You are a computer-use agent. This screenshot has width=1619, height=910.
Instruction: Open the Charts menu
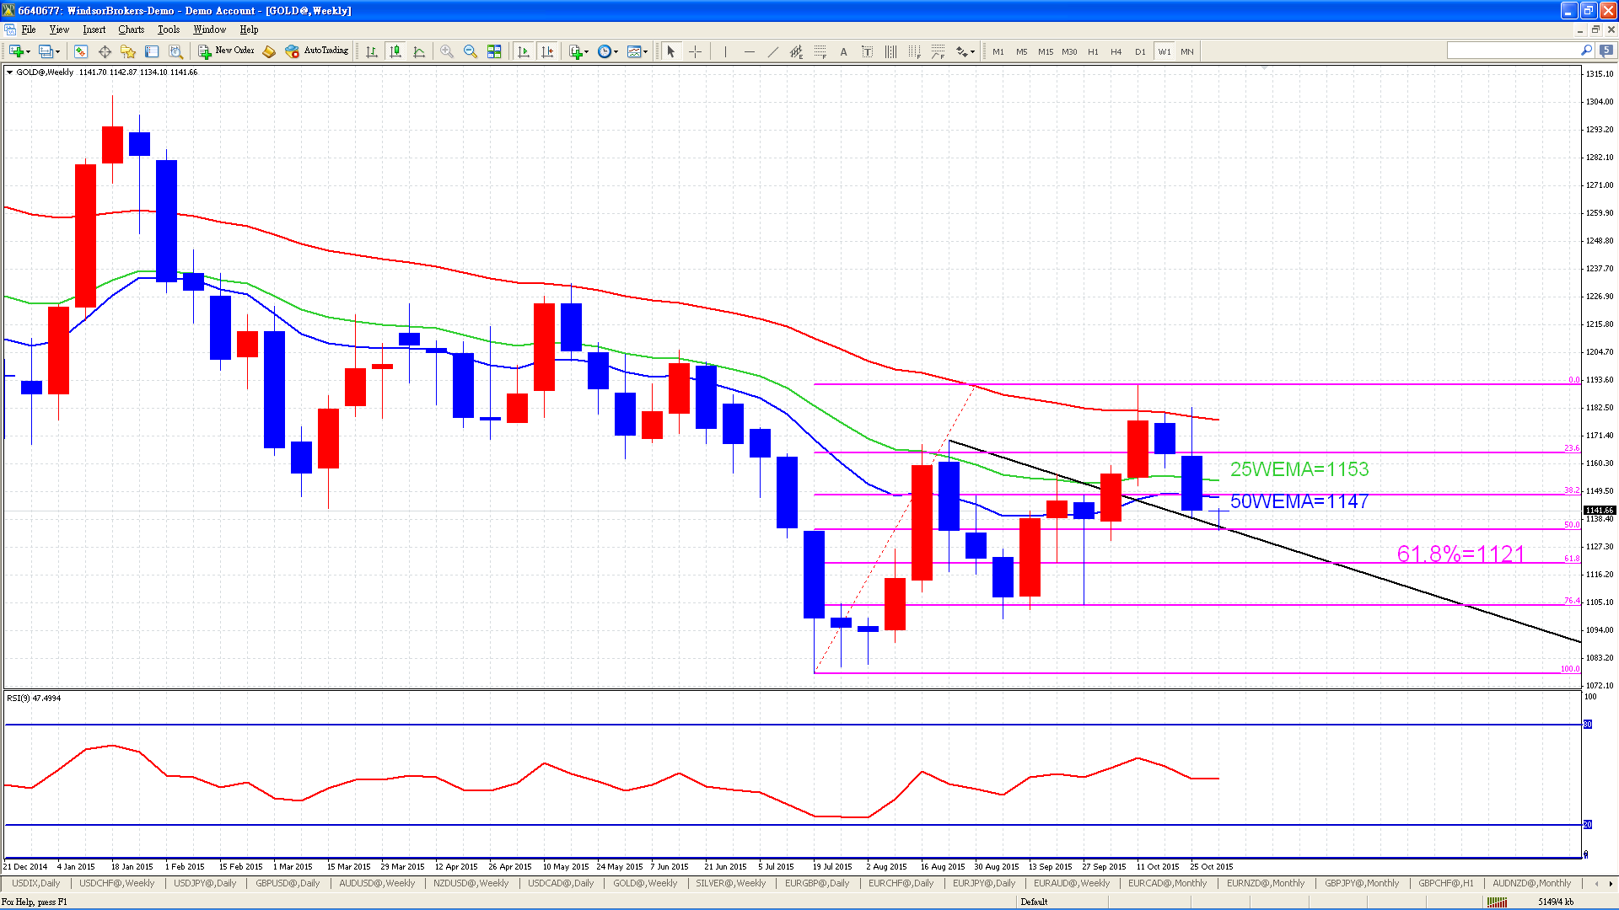(x=131, y=29)
